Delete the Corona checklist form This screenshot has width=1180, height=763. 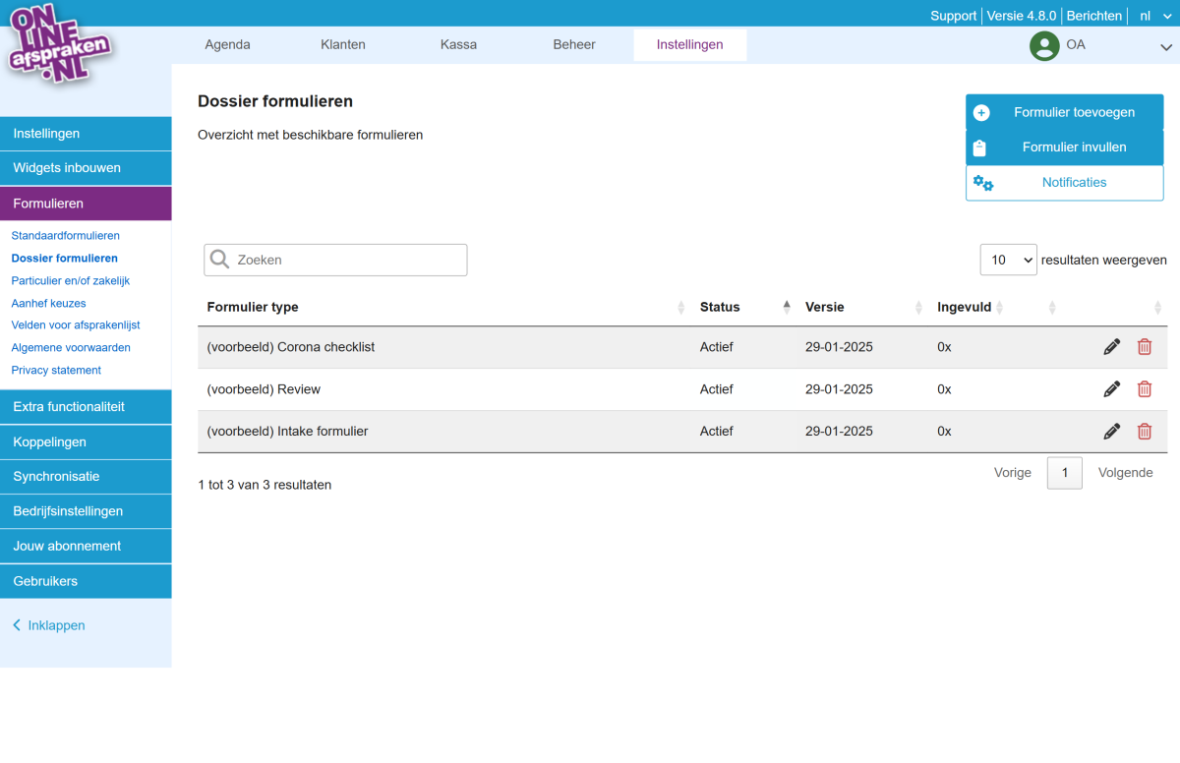click(1145, 346)
